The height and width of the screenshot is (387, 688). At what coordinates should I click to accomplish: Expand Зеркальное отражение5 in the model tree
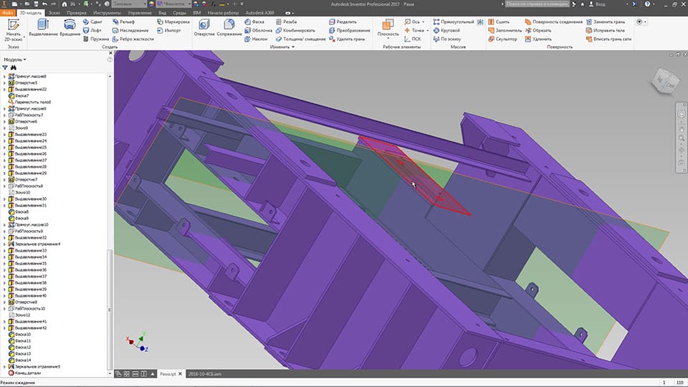[x=4, y=366]
